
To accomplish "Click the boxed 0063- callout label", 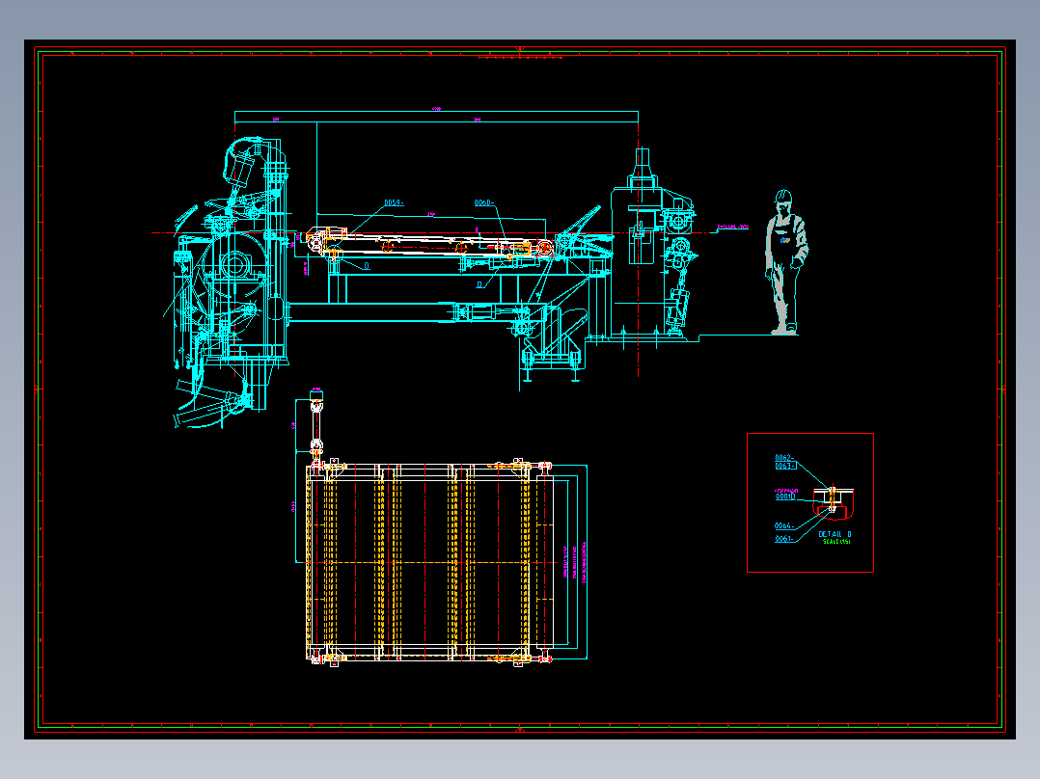I will (x=785, y=466).
